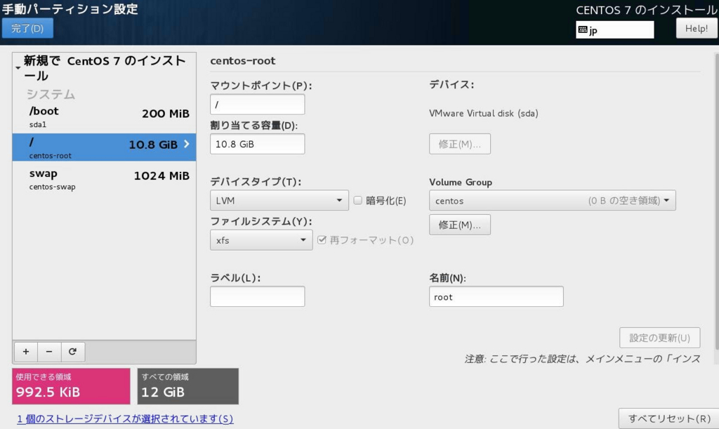This screenshot has width=719, height=429.
Task: Click the マウントポイント(P) input field
Action: click(x=257, y=105)
